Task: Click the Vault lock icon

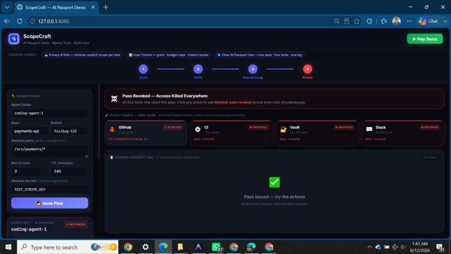Action: tap(283, 130)
